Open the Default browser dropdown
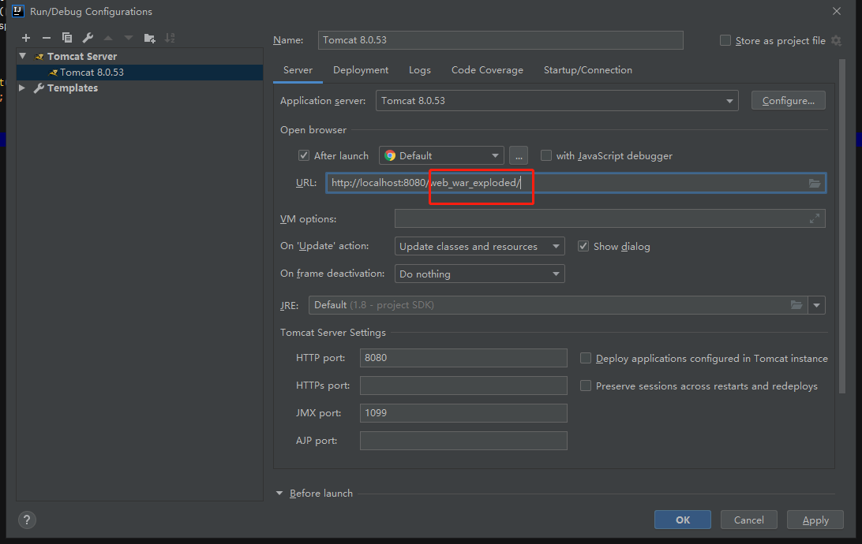 tap(441, 155)
